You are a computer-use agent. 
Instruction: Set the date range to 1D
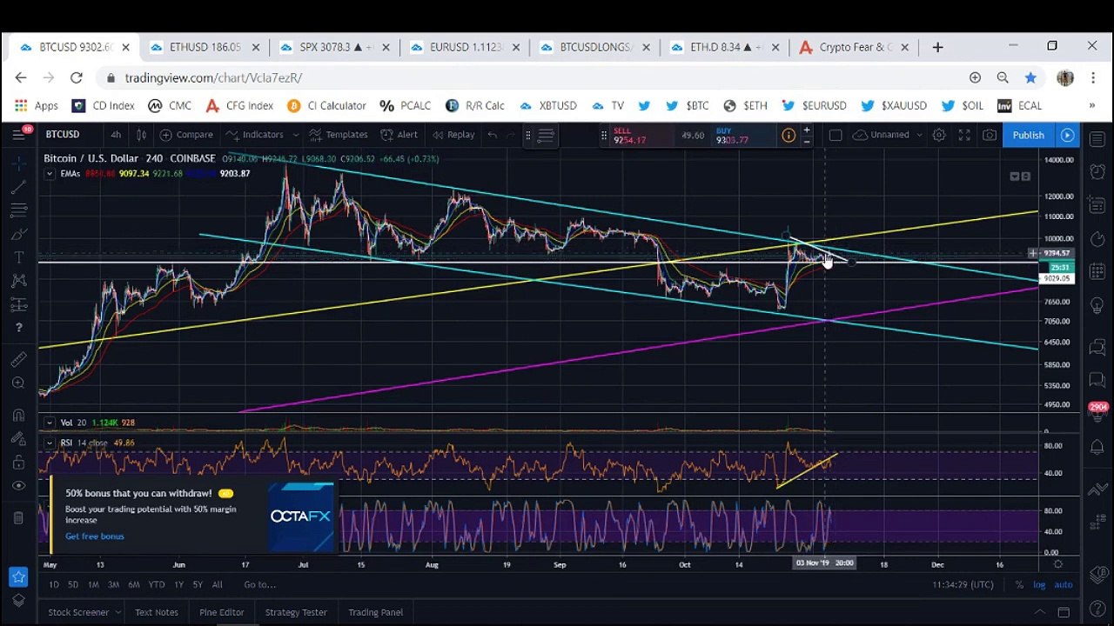pyautogui.click(x=54, y=585)
